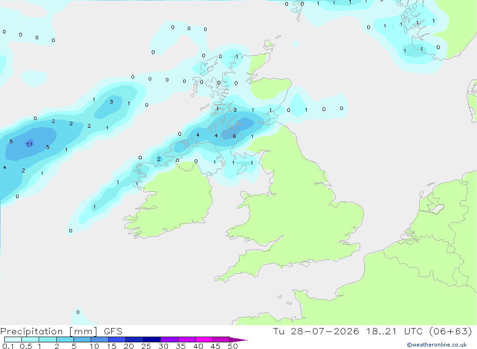The image size is (477, 349).
Task: Click the 15–20 mm blue legend swatch
Action: pyautogui.click(x=117, y=339)
